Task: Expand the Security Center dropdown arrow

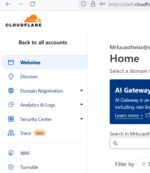Action: (x=81, y=119)
